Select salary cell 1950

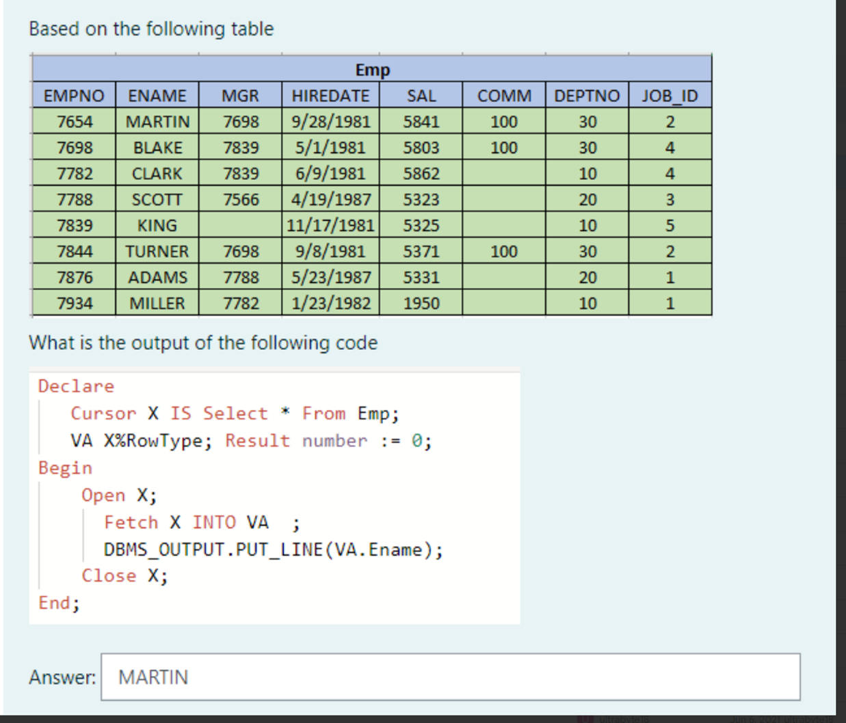pos(421,303)
